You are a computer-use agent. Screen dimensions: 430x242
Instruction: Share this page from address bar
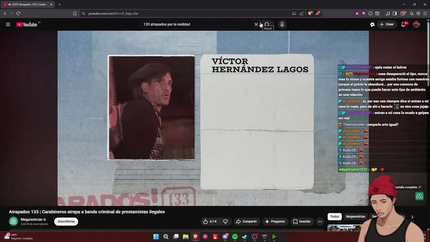pyautogui.click(x=301, y=13)
